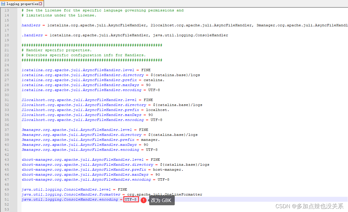
Task: Click the 'localhost.' prefix value
Action: pos(158,110)
